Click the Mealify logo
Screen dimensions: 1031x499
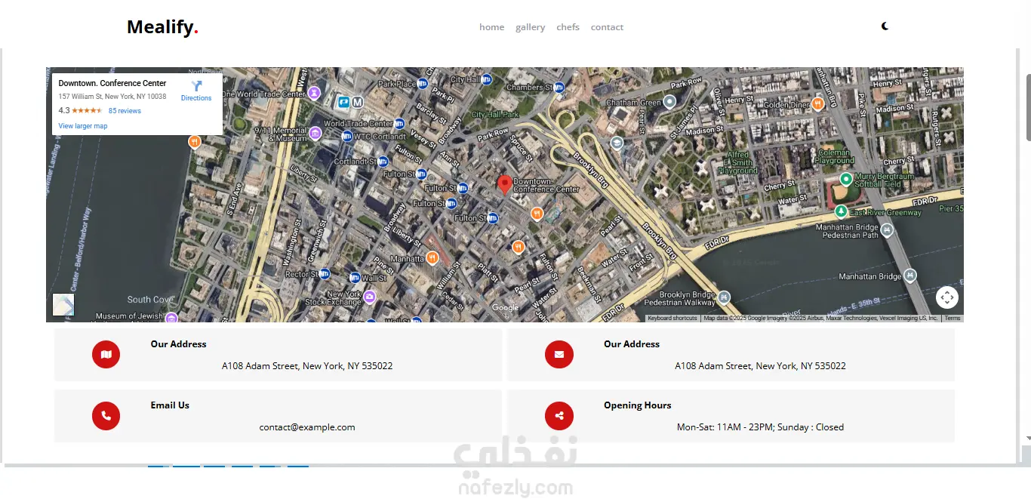(162, 27)
